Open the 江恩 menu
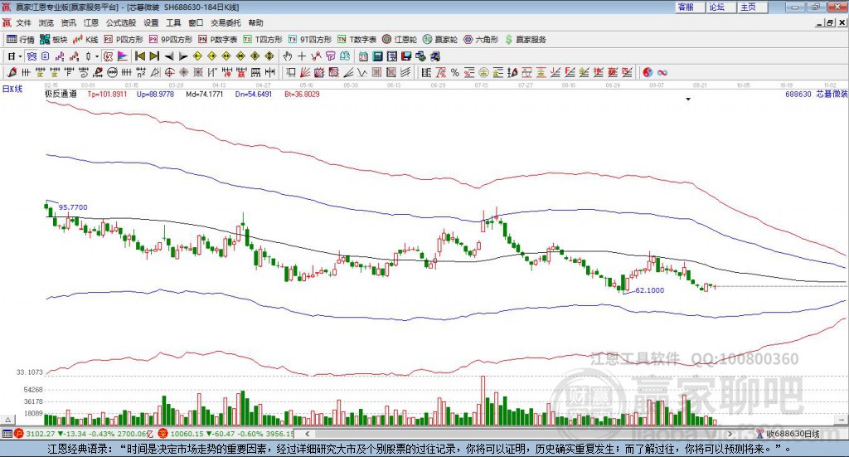849x457 pixels. [91, 22]
